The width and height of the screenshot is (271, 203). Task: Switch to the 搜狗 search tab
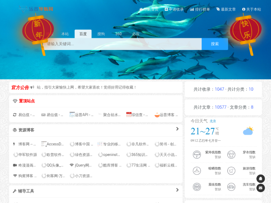(x=101, y=34)
